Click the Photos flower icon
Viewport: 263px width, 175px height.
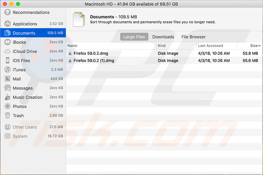tap(7, 106)
